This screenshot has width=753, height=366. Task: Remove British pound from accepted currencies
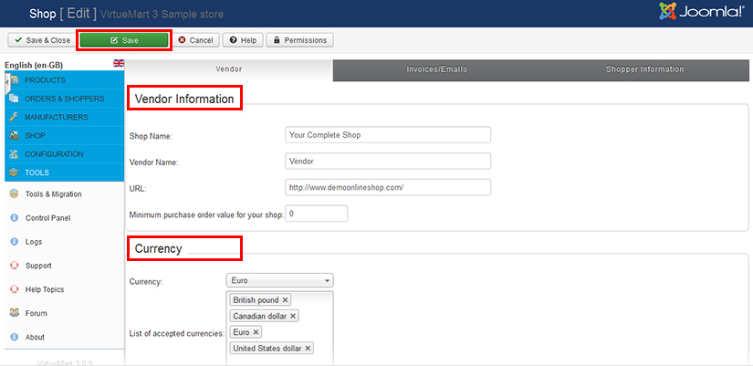coord(285,300)
